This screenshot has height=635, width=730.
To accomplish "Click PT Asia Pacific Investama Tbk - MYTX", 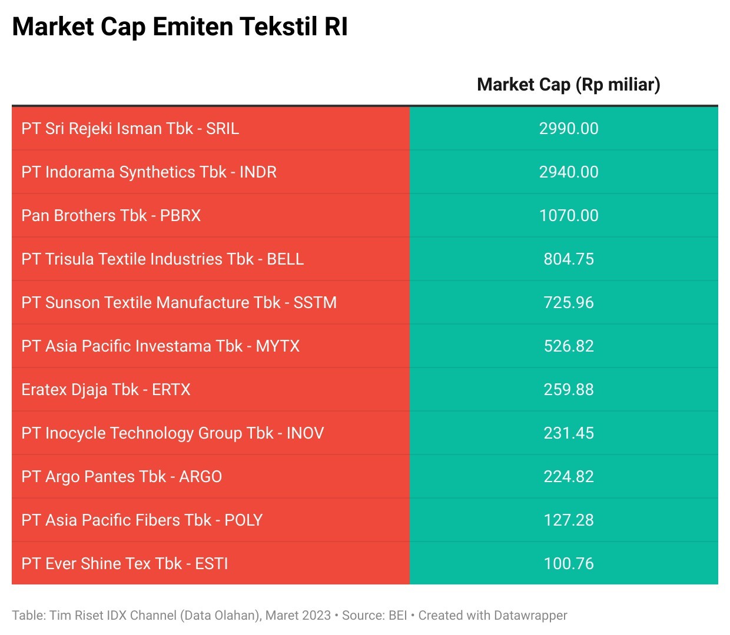I will coord(160,346).
